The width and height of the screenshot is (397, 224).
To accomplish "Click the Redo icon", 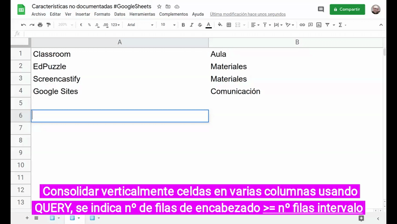I will coord(32,25).
